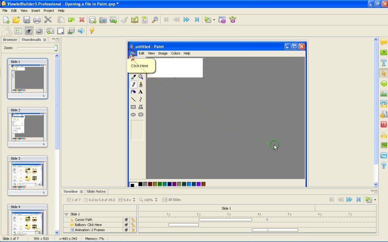This screenshot has width=388, height=242.
Task: Jump to last slide in top toolbar
Action: [x=197, y=20]
